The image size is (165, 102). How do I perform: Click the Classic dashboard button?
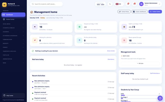(x=139, y=12)
